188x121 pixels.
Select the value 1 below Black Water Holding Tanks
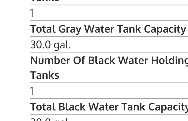(x=32, y=91)
